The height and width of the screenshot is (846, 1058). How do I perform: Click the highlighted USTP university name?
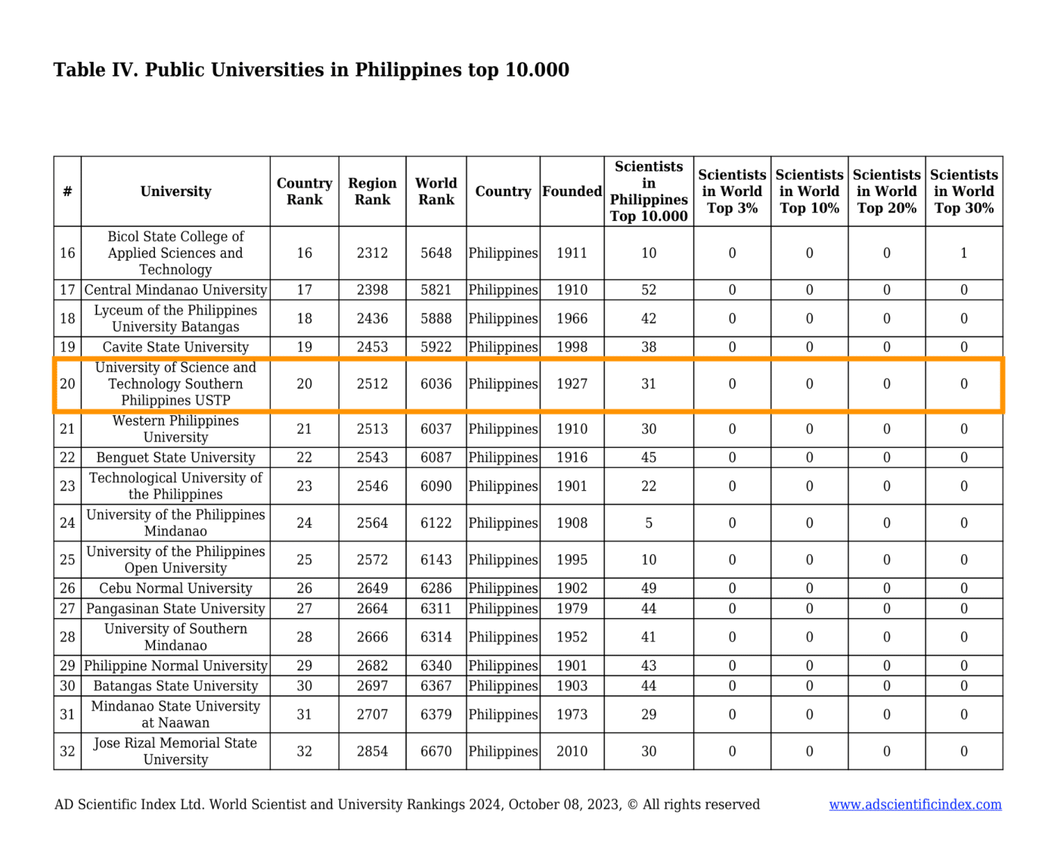pyautogui.click(x=176, y=384)
